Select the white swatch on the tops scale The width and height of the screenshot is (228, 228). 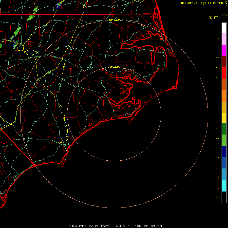point(224,28)
